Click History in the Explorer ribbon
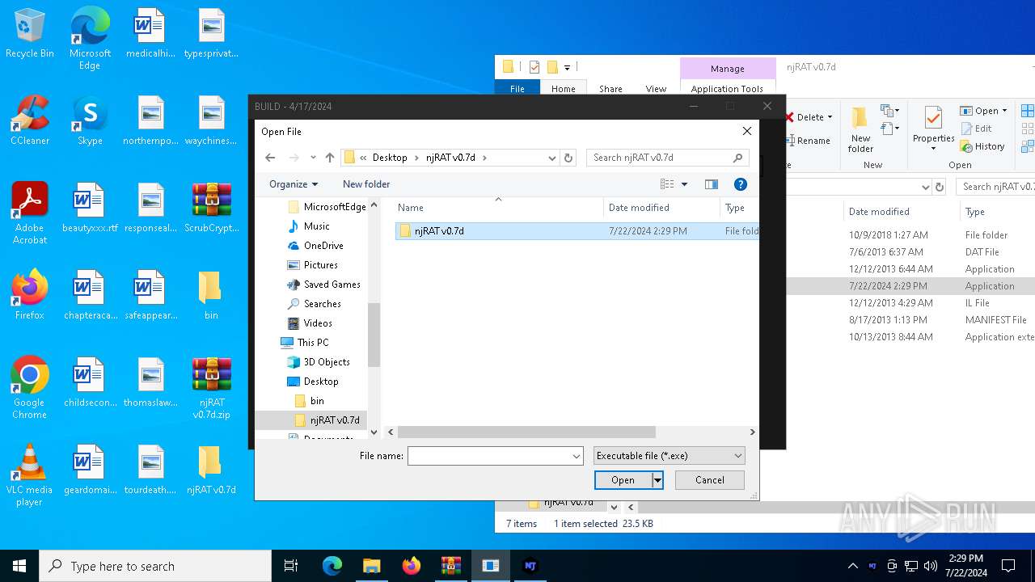 tap(982, 146)
